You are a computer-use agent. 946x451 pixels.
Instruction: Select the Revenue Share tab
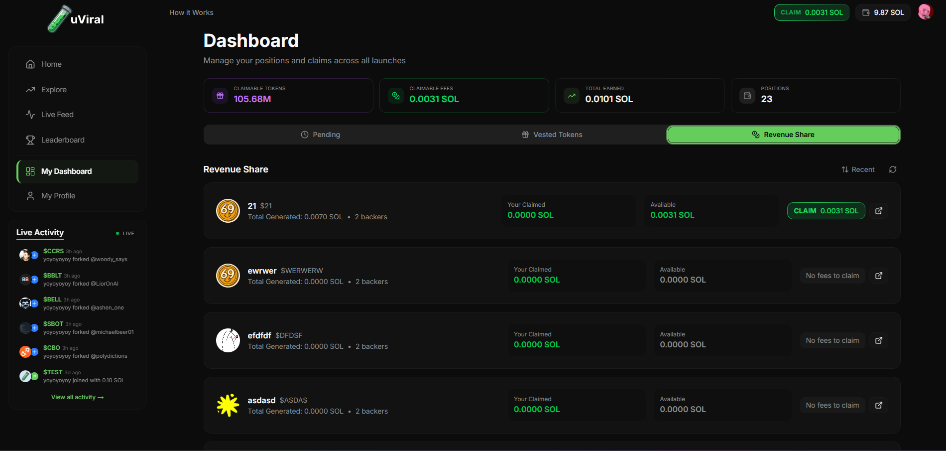coord(783,135)
